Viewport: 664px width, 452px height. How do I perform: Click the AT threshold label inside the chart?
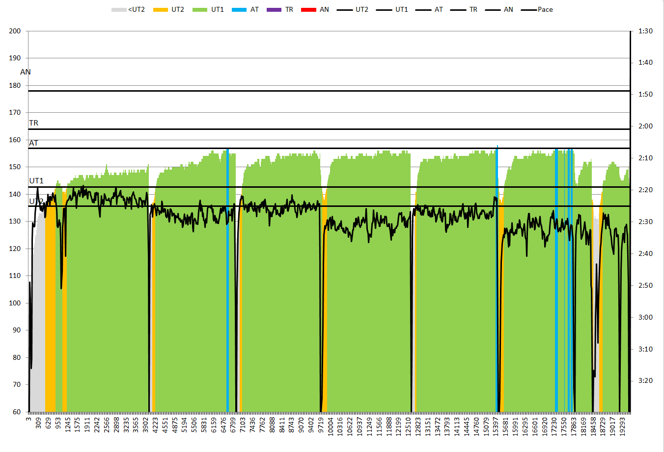pos(33,143)
